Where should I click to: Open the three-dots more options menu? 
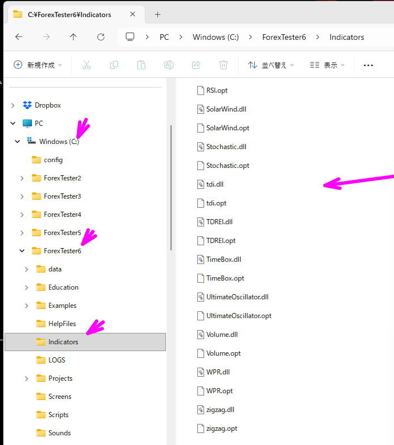pyautogui.click(x=368, y=65)
